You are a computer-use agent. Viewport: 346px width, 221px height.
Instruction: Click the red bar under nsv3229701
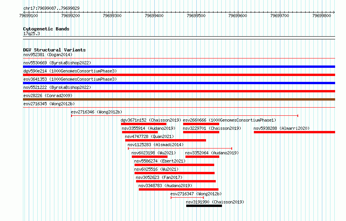click(x=201, y=132)
